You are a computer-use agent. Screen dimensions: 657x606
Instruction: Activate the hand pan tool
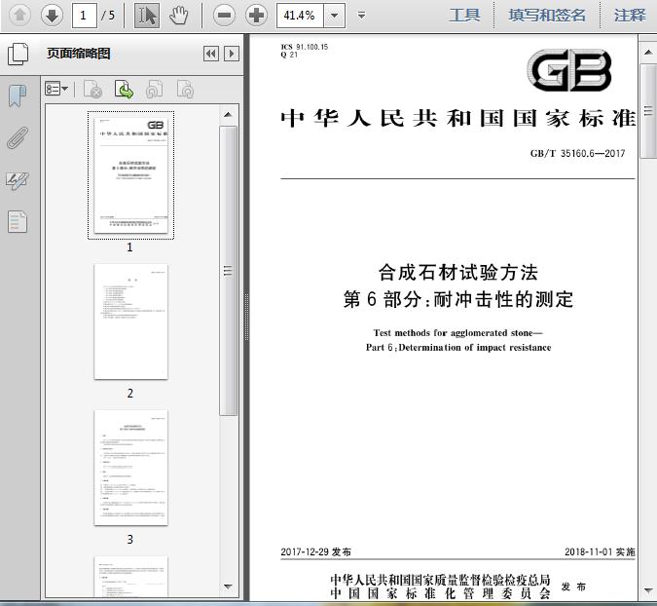click(179, 16)
